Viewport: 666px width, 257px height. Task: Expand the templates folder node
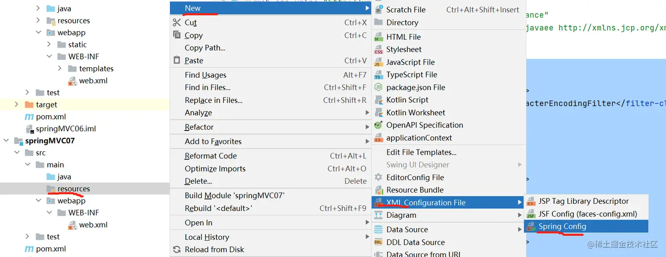(60, 69)
